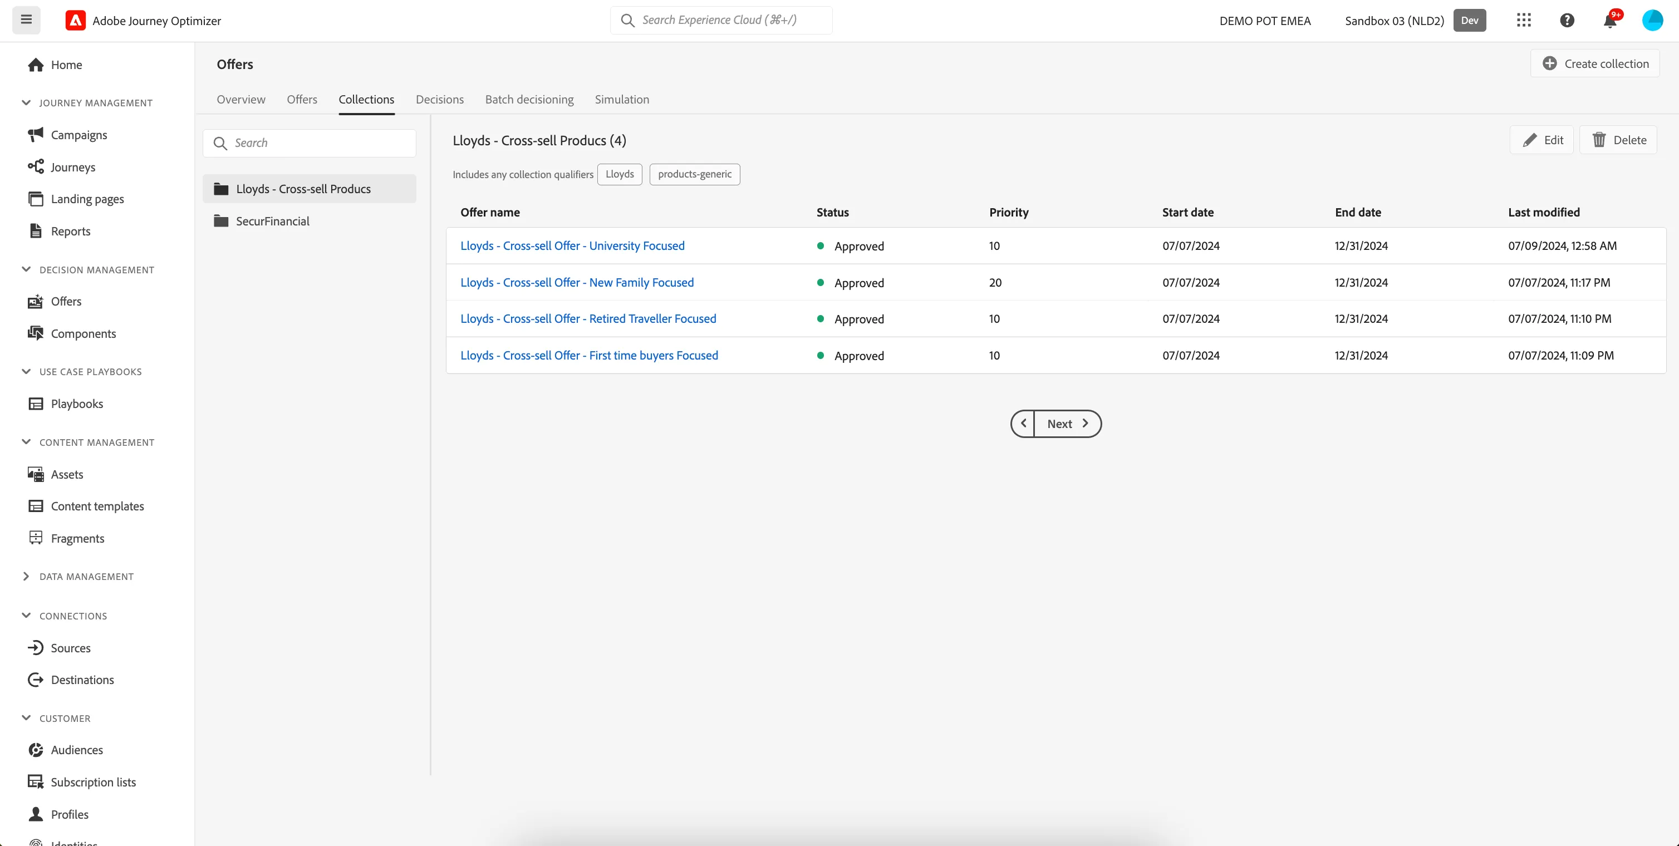Open Playbooks in sidebar
This screenshot has height=846, width=1679.
(x=66, y=404)
